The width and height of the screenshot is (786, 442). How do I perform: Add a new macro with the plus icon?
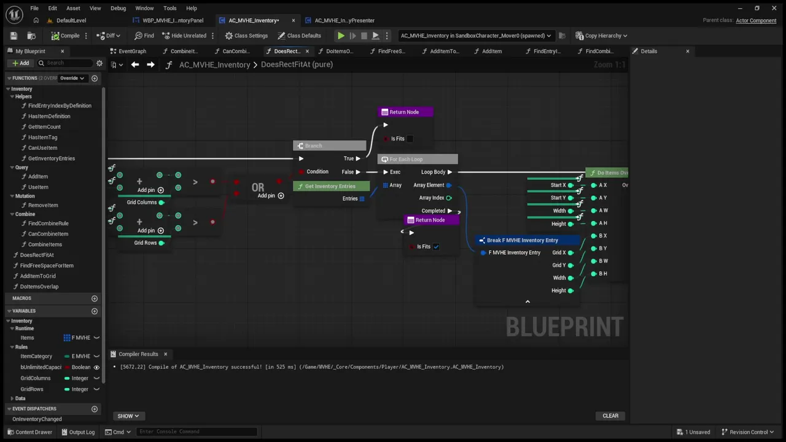point(95,298)
